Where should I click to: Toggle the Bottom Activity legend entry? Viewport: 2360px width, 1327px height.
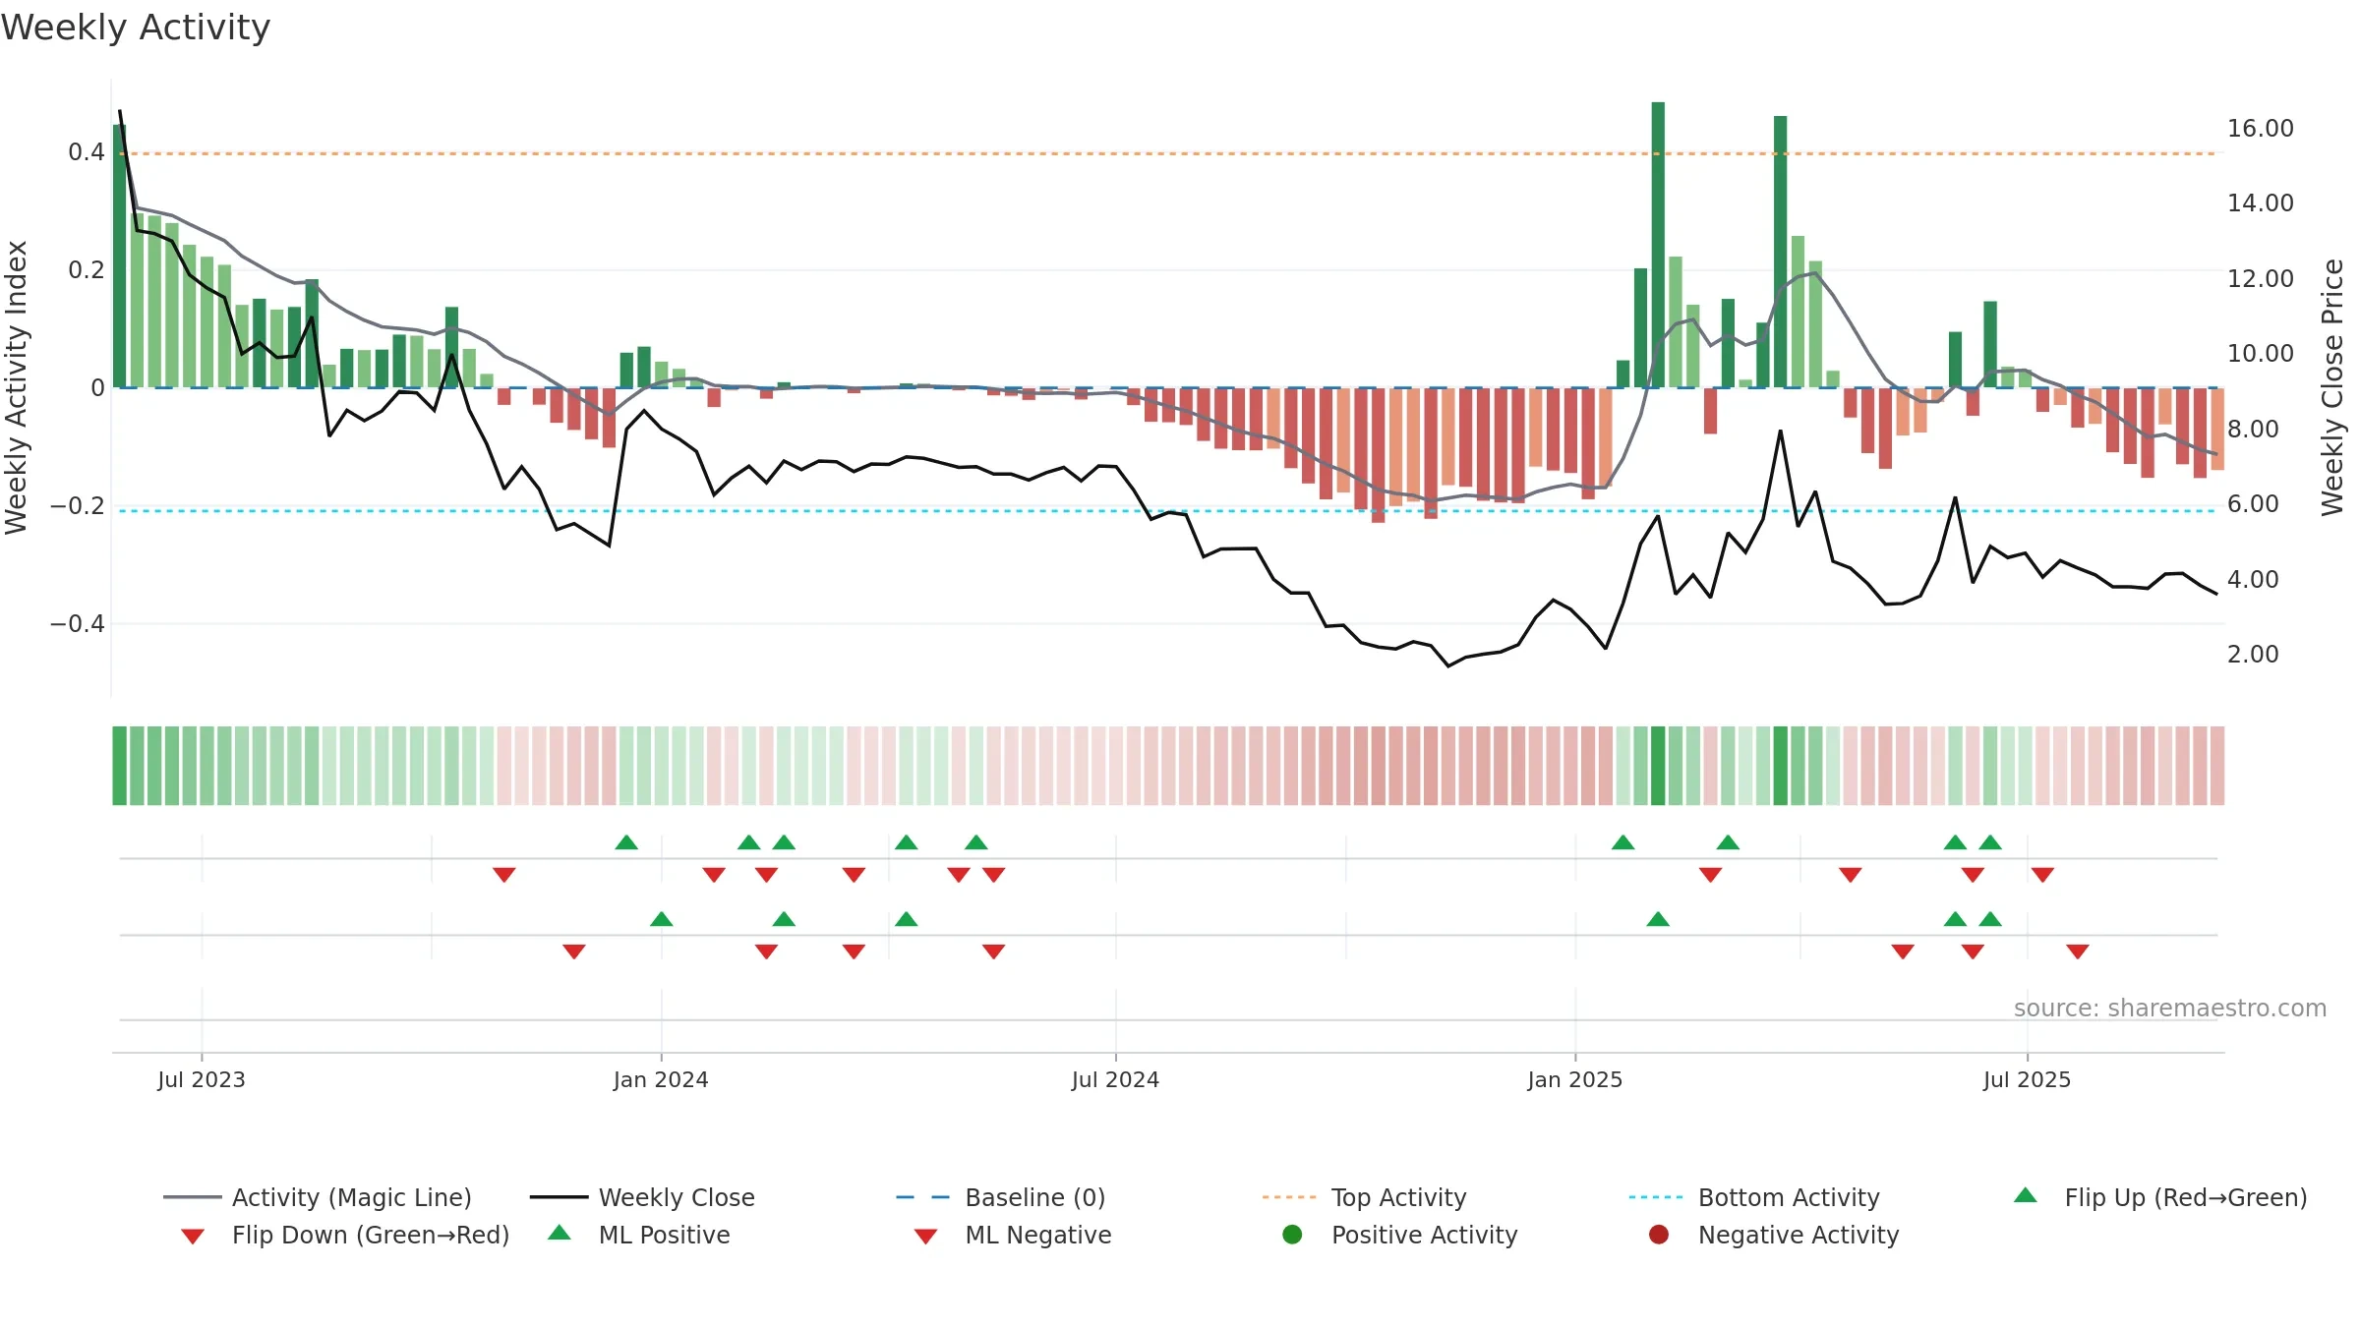1753,1197
